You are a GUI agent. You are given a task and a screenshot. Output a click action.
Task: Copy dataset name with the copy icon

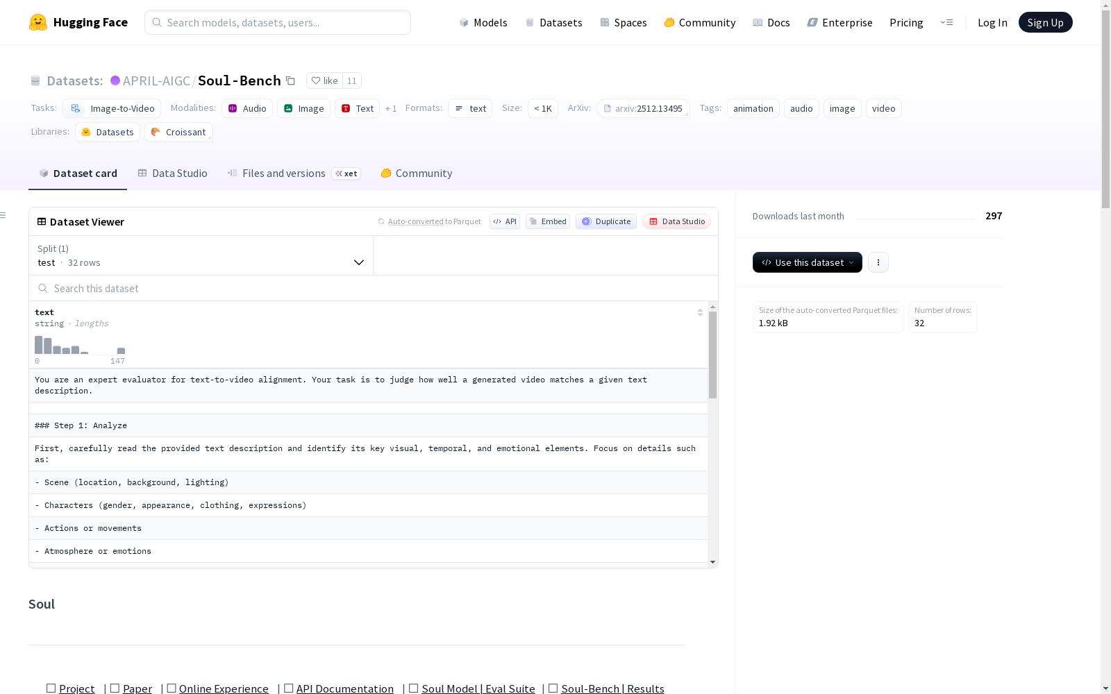[x=291, y=81]
